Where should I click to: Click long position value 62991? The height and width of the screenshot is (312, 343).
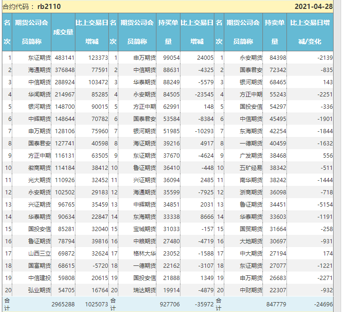pyautogui.click(x=171, y=107)
